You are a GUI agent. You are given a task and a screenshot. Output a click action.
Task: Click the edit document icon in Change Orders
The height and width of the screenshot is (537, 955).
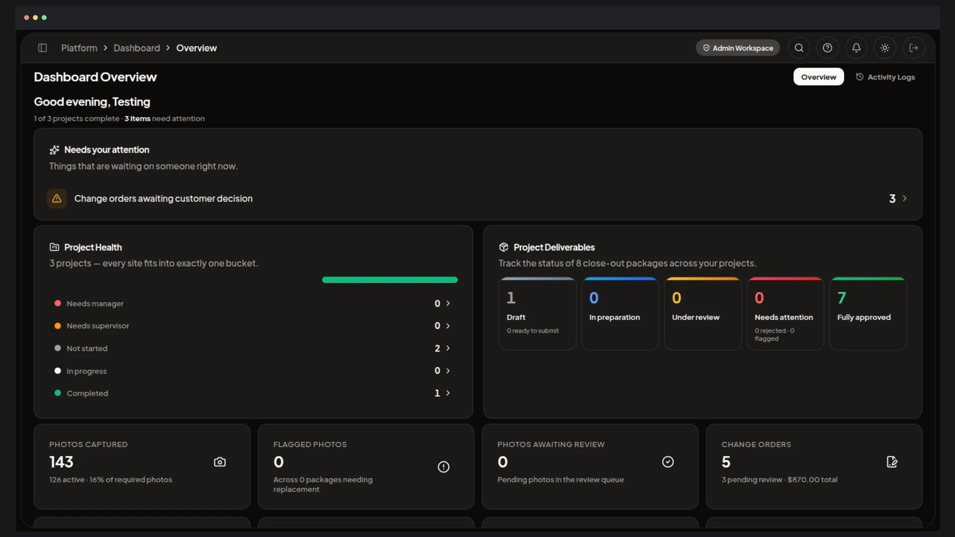click(x=892, y=462)
